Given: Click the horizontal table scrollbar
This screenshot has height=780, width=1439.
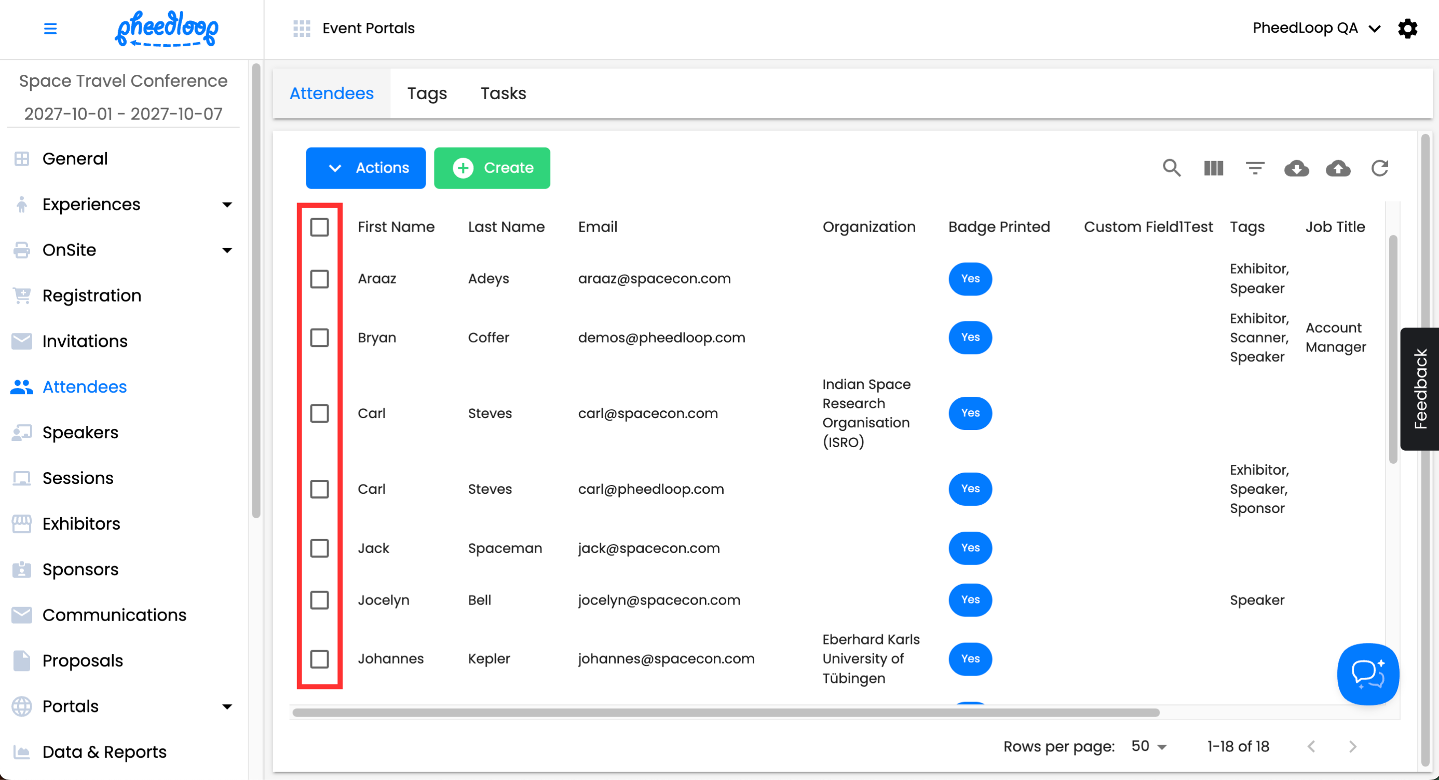Looking at the screenshot, I should (725, 712).
